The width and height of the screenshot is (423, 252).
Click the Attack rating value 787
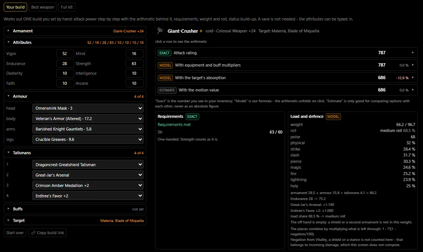tap(382, 53)
